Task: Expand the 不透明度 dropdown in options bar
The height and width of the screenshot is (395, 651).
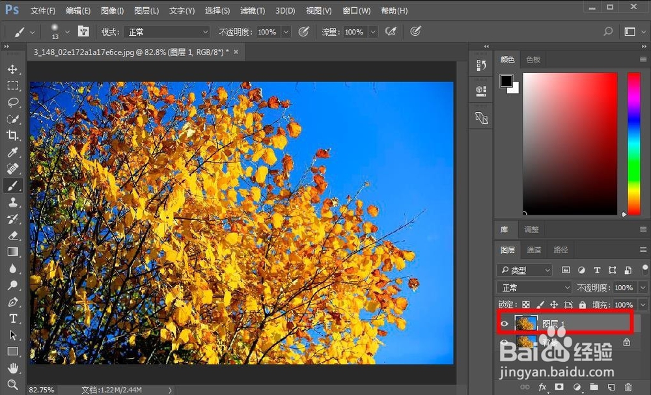Action: pyautogui.click(x=286, y=32)
